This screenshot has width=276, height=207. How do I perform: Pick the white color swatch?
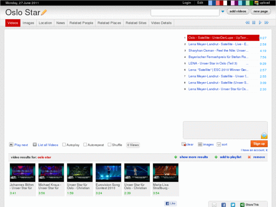225,3
